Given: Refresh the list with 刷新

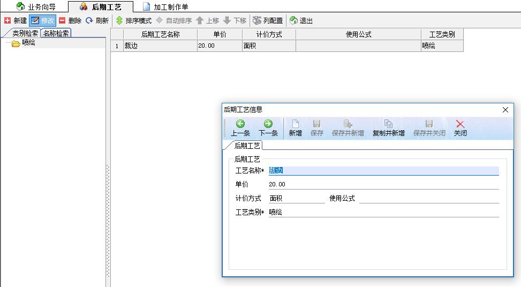Looking at the screenshot, I should (97, 20).
